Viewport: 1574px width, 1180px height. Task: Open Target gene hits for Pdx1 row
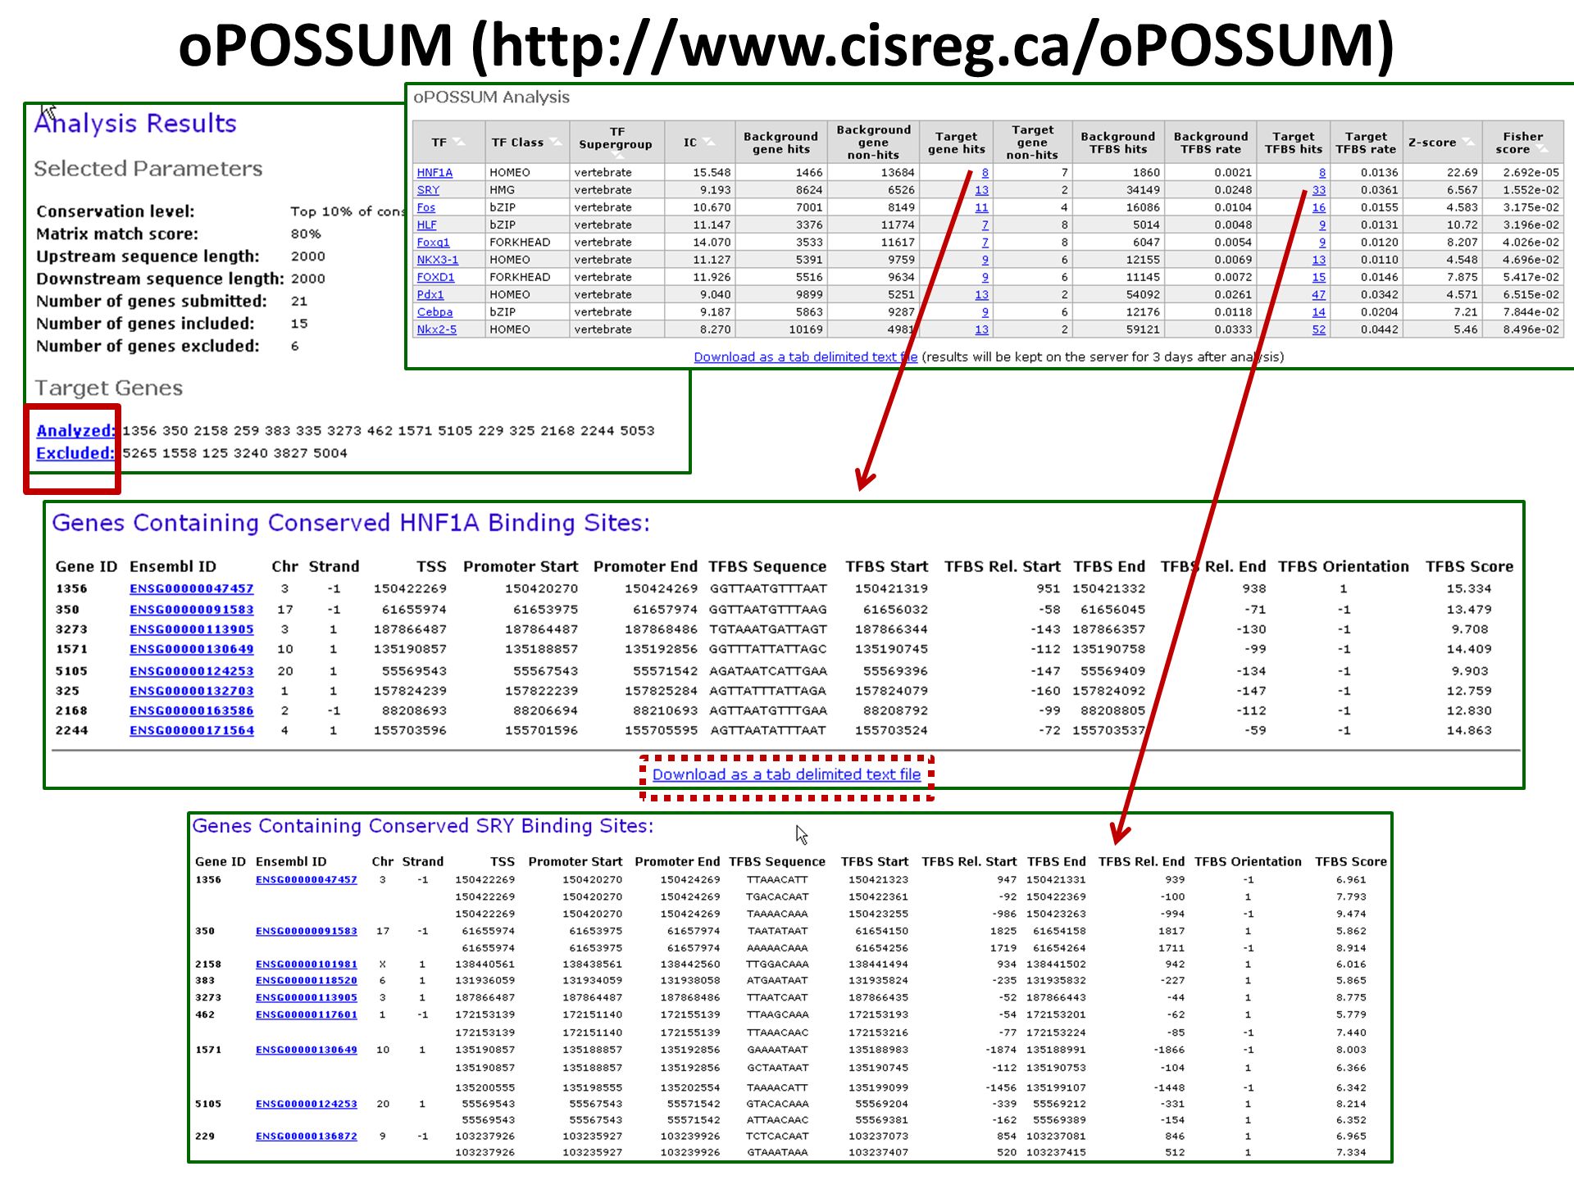pos(981,294)
